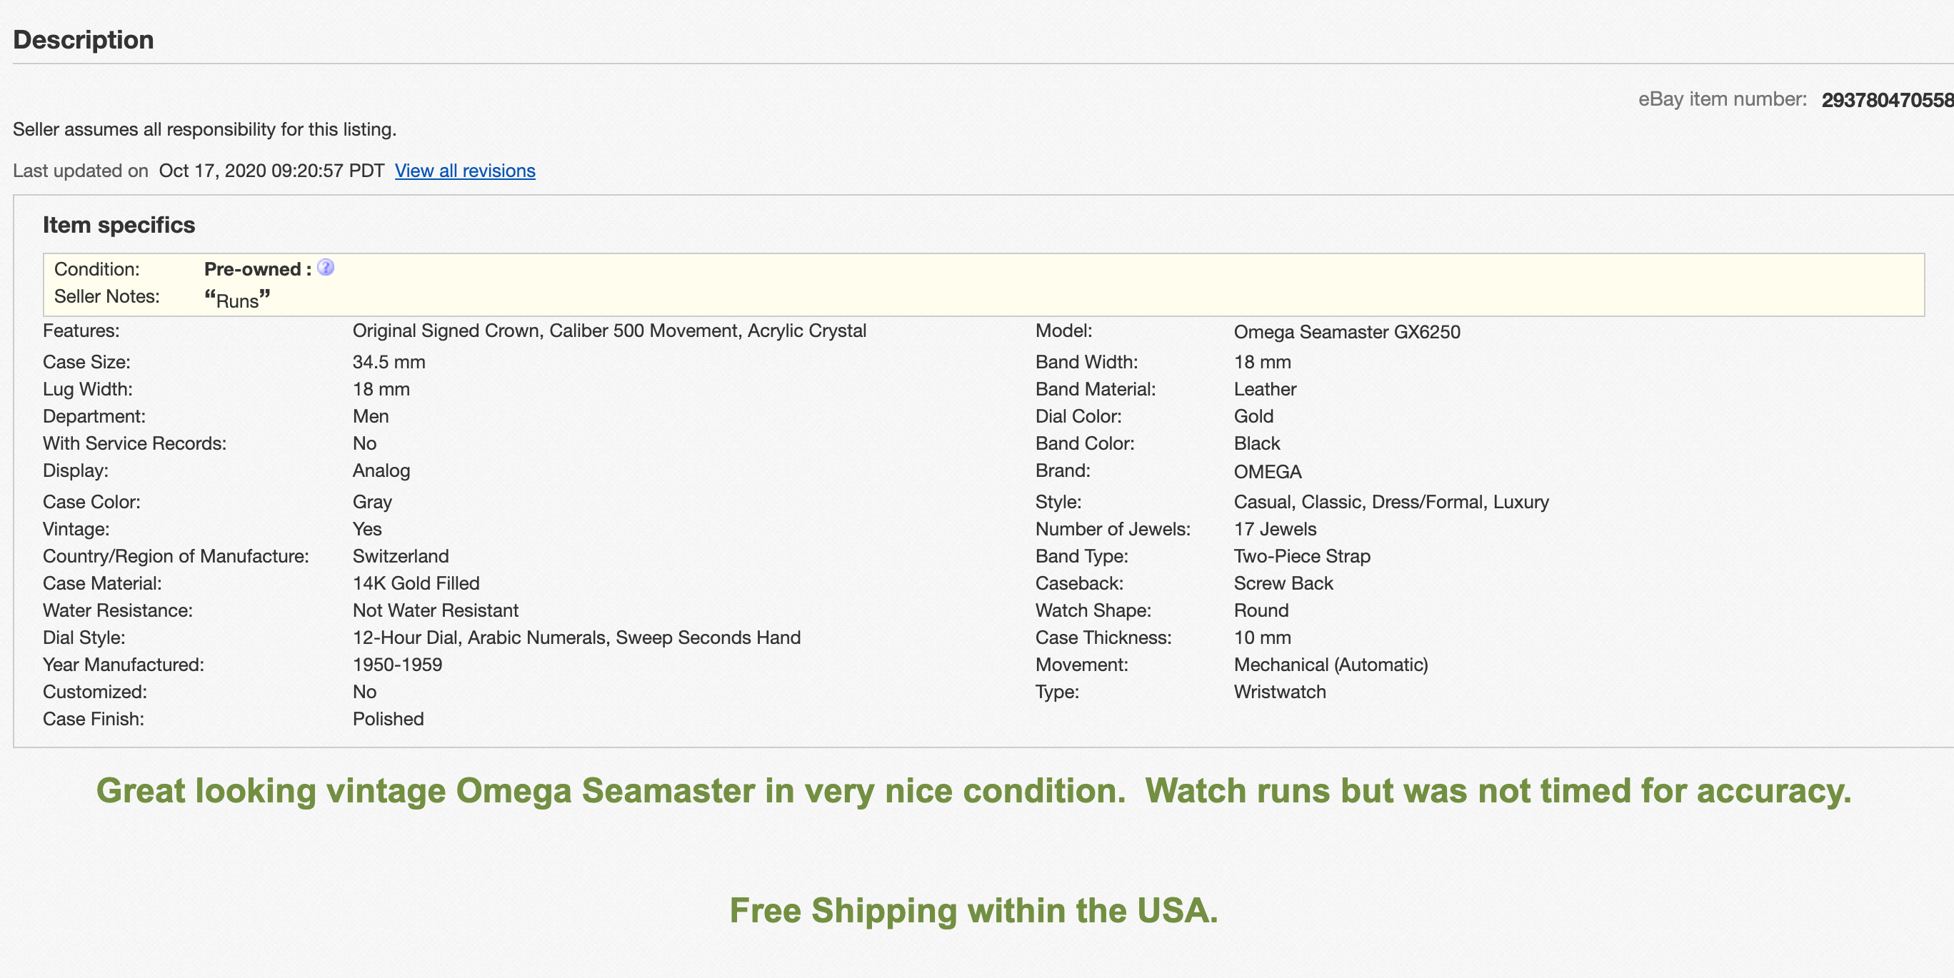Image resolution: width=1954 pixels, height=978 pixels.
Task: Click the Description heading
Action: (84, 39)
